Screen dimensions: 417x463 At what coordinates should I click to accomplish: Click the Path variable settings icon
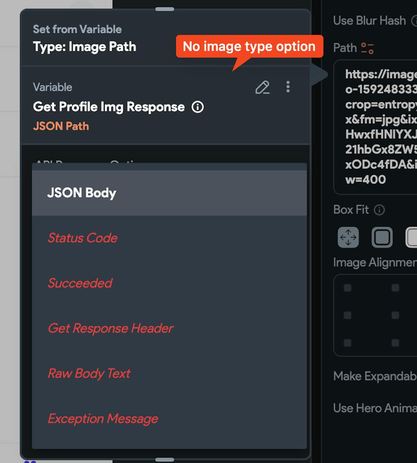tap(367, 48)
